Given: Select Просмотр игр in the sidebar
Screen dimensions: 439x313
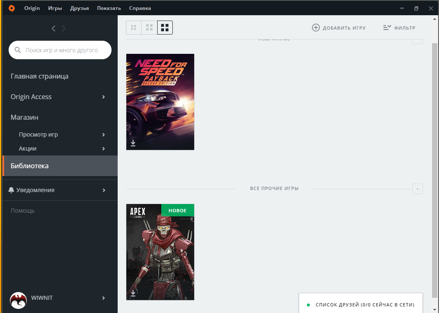Looking at the screenshot, I should point(38,134).
